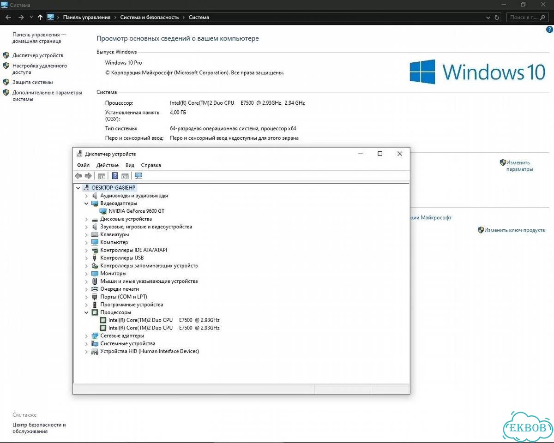Click the Back arrow in System window navigation
Viewport: 554px width, 443px height.
pyautogui.click(x=8, y=17)
